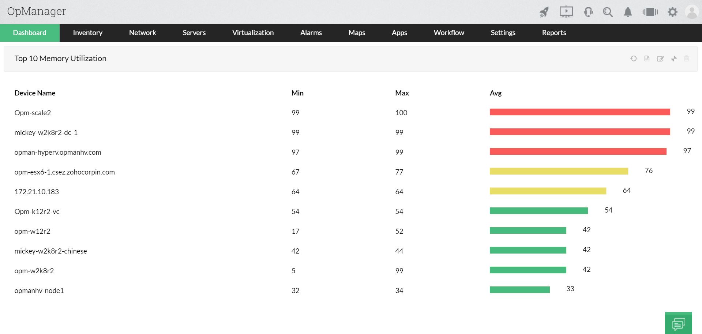Open the Maps tab
The width and height of the screenshot is (702, 334).
tap(357, 33)
